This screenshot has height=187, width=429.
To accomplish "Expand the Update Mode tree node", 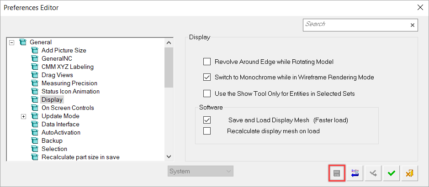I will [x=24, y=116].
